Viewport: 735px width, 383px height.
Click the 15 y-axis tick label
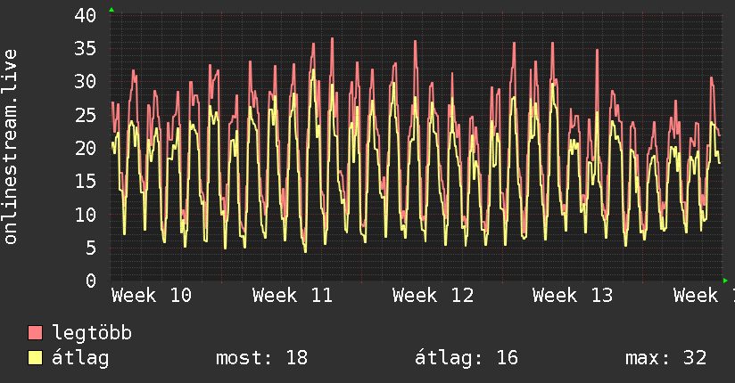(86, 182)
